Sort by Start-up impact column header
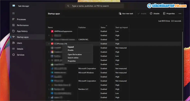This screenshot has height=101, width=190. click(121, 27)
